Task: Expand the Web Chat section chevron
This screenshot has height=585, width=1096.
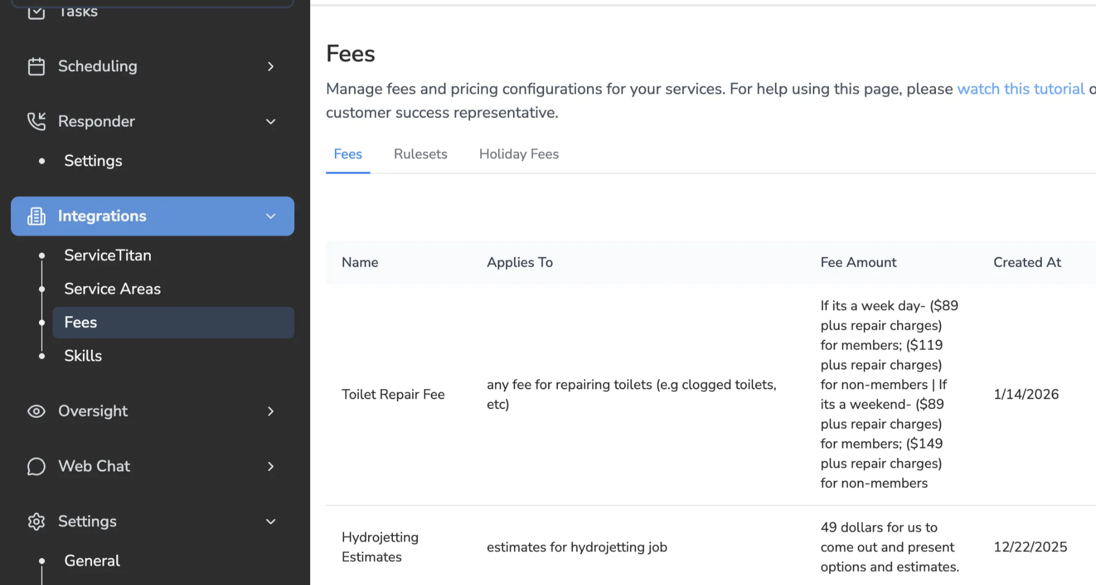Action: coord(271,467)
